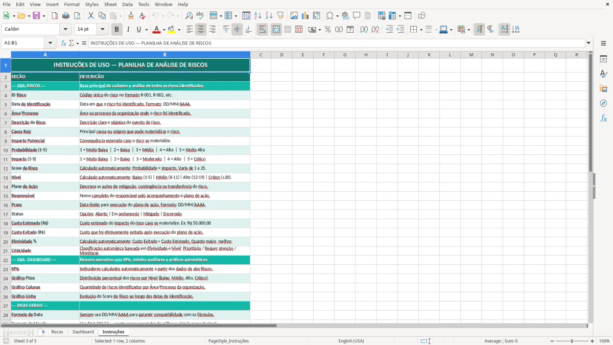The image size is (613, 345).
Task: Click Increase Indent icon
Action: point(389,30)
